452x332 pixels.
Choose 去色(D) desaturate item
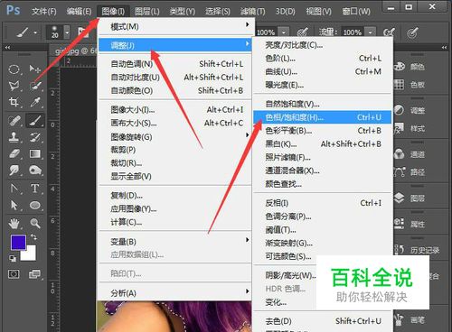[x=323, y=321]
